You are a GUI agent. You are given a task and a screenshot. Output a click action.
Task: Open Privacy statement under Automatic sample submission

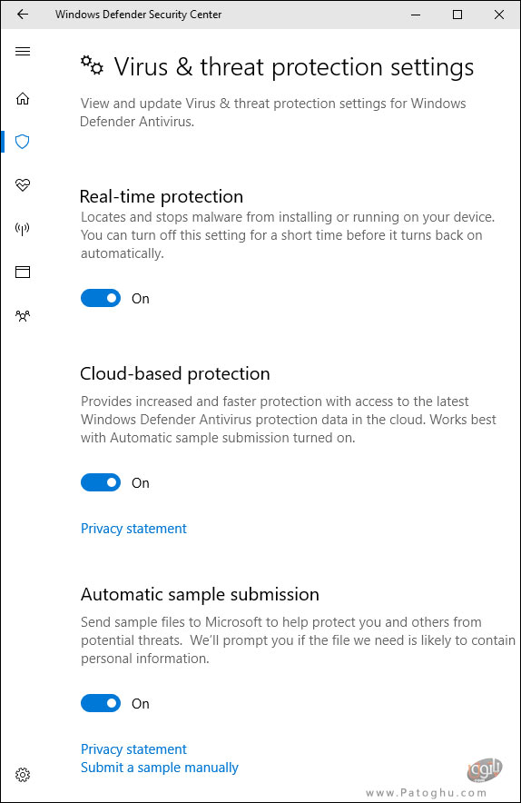point(133,749)
